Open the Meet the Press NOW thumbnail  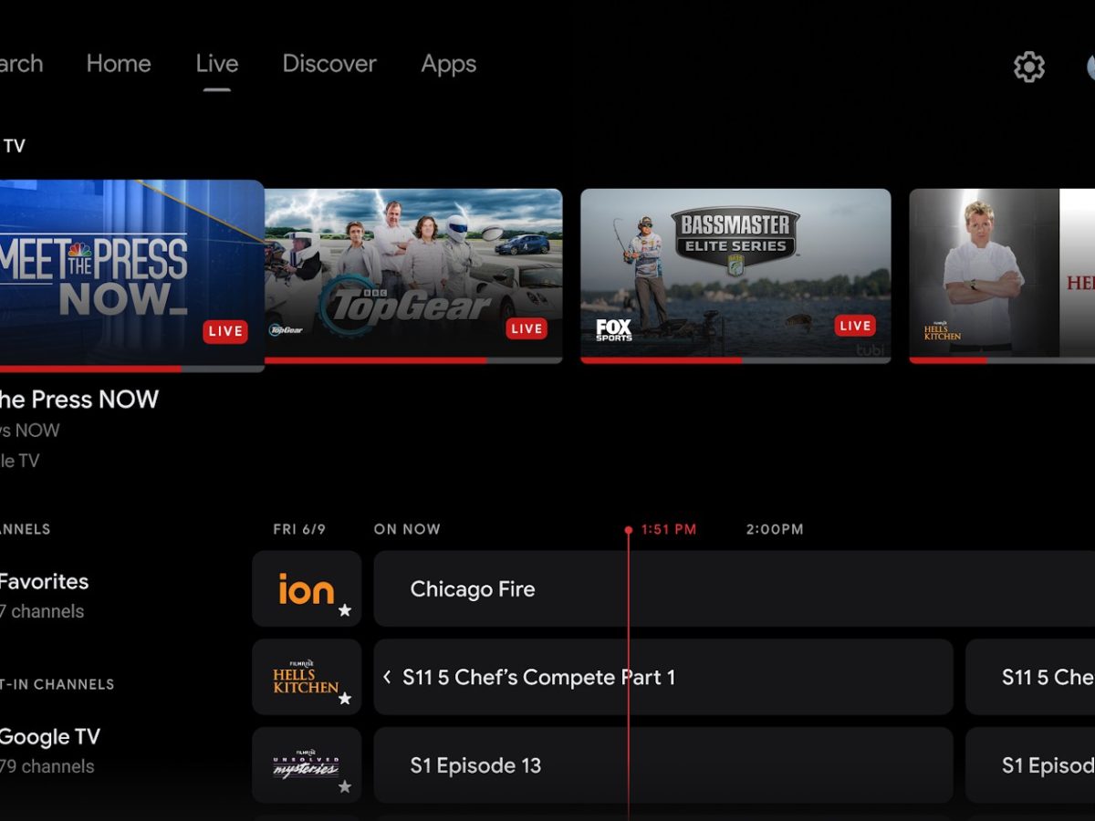tap(128, 274)
